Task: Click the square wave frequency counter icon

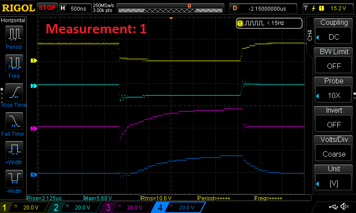Action: click(x=255, y=23)
